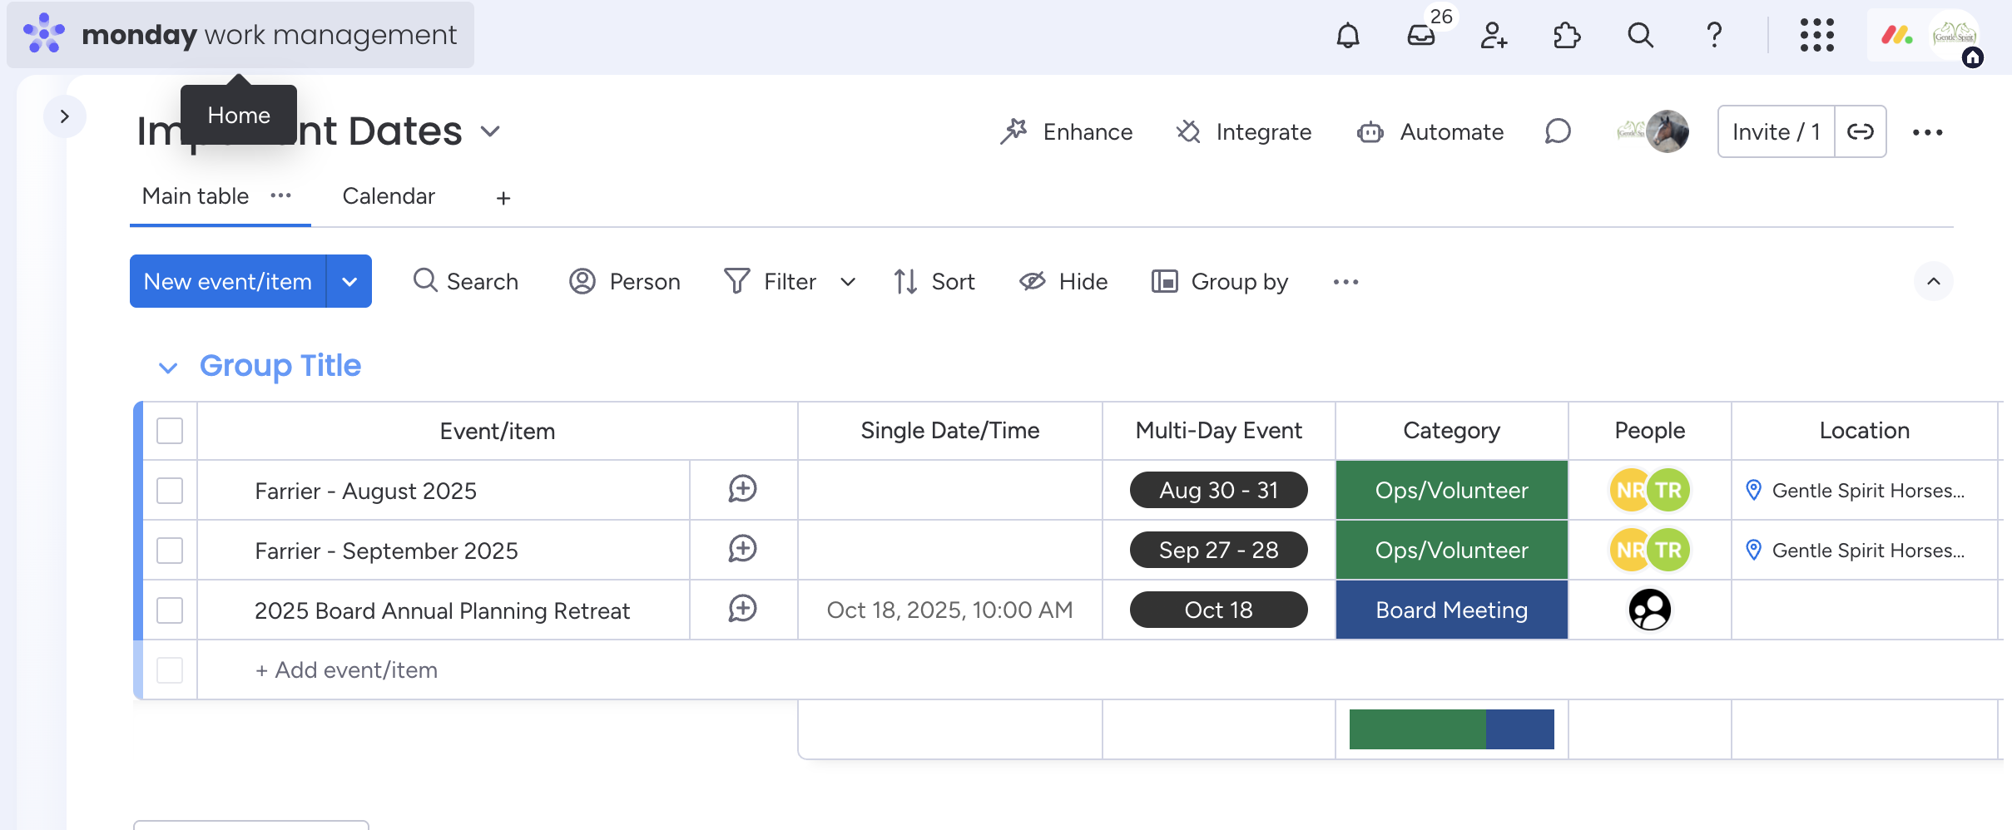This screenshot has width=2012, height=830.
Task: Click the green Ops/Volunteer summary bar segment
Action: pos(1417,729)
